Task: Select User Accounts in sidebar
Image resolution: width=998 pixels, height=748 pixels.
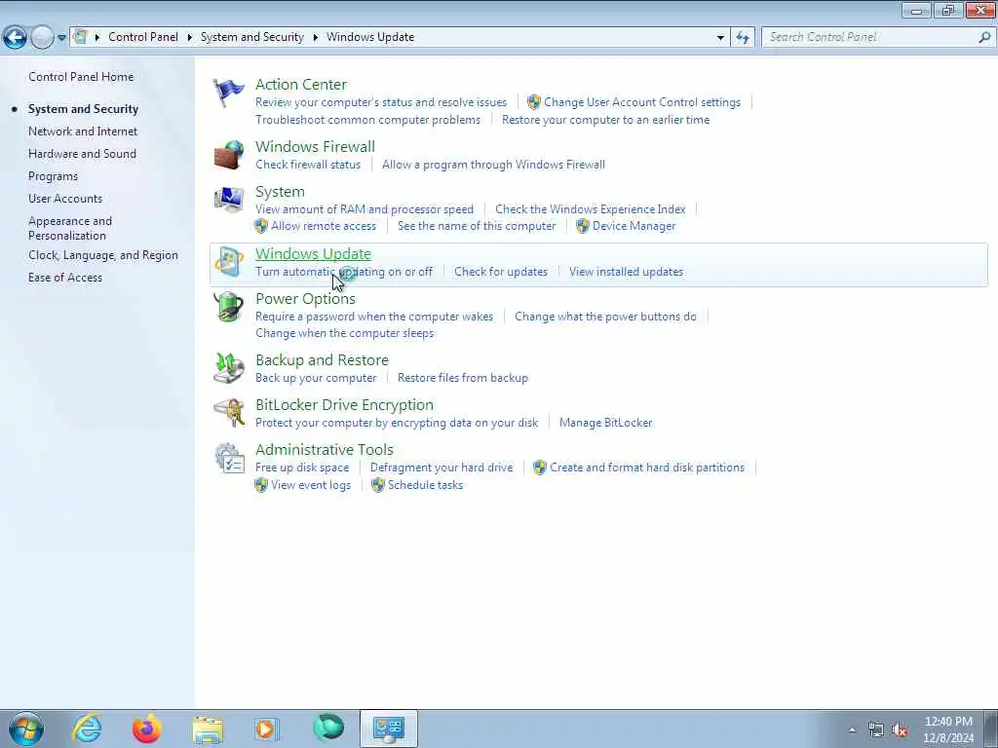Action: click(x=65, y=199)
